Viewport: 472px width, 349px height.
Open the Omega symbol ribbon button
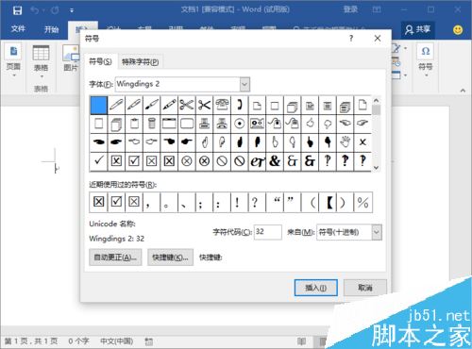click(426, 51)
